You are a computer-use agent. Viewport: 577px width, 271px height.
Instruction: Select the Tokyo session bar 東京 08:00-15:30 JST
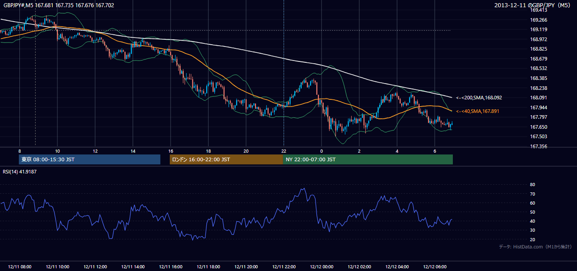tap(89, 159)
